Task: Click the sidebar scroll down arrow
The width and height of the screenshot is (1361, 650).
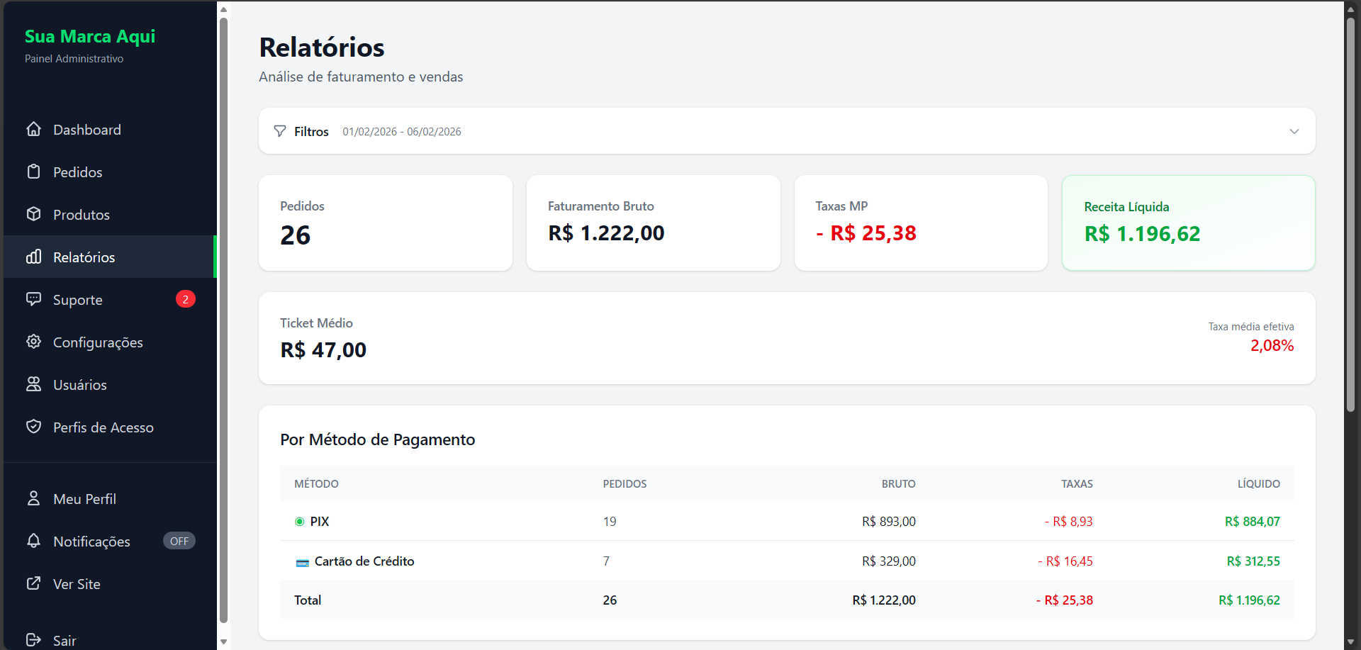Action: (223, 641)
